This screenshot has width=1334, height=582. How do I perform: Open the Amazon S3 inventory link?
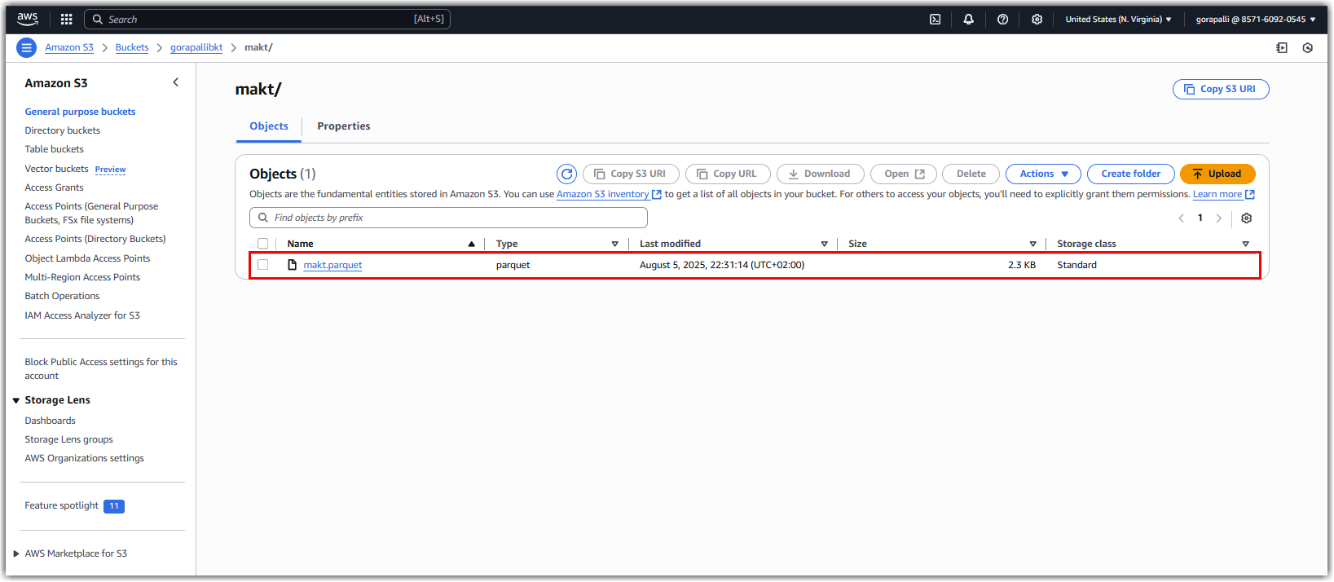[603, 194]
